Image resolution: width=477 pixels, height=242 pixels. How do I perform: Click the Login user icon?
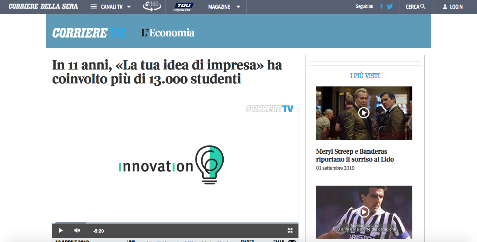coord(445,7)
